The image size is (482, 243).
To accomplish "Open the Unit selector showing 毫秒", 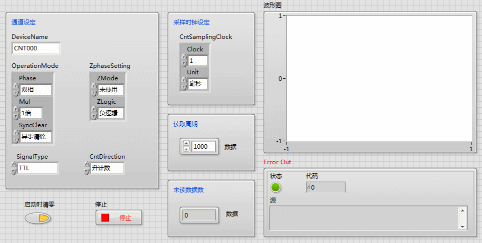I will tap(197, 84).
